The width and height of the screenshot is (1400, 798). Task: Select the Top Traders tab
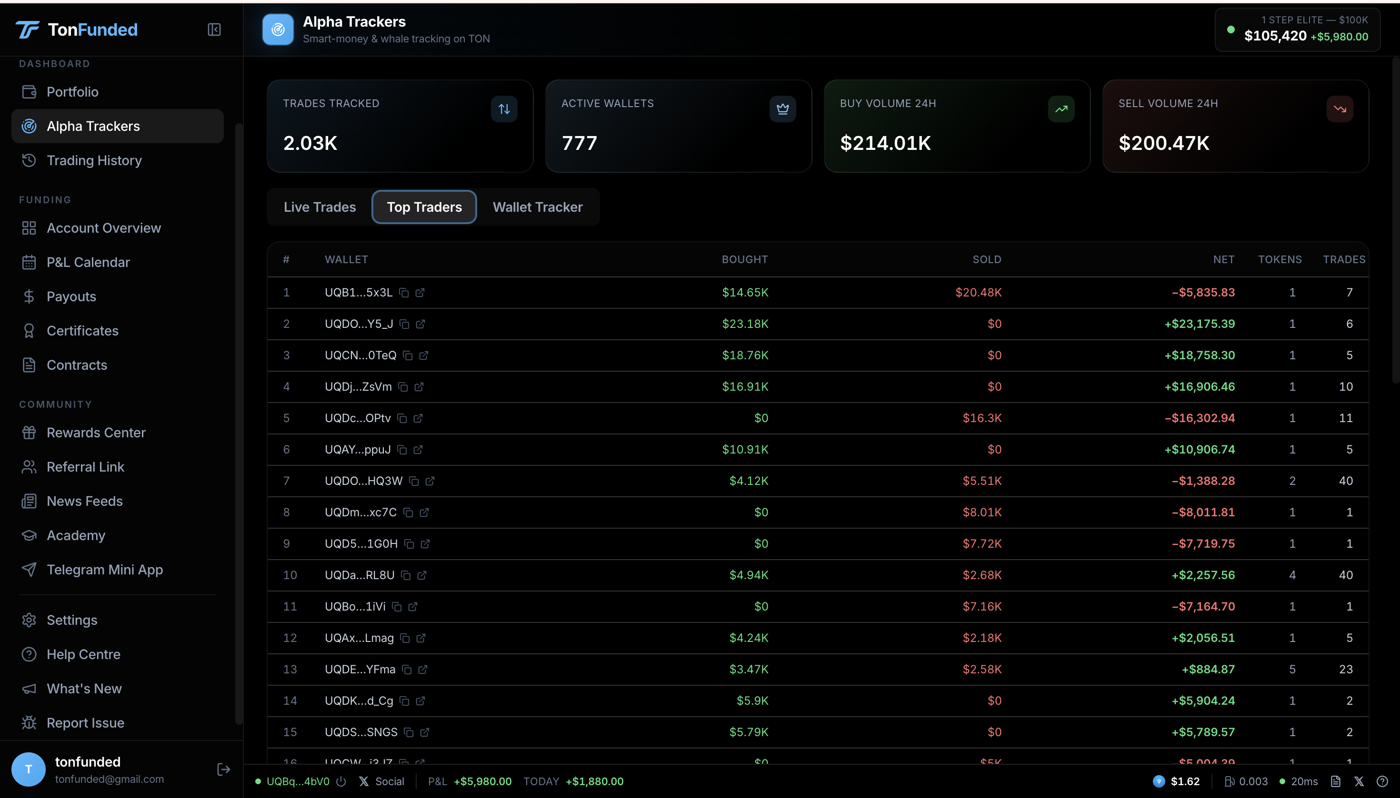(x=424, y=207)
